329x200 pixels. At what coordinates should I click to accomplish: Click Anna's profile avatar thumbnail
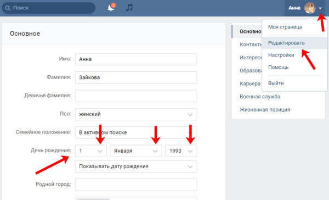tap(310, 8)
